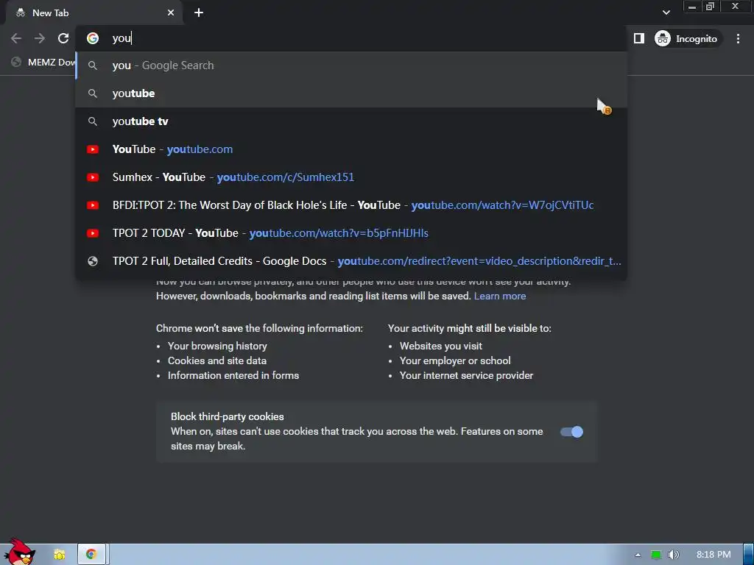Click the back navigation arrow
Image resolution: width=754 pixels, height=565 pixels.
tap(16, 38)
